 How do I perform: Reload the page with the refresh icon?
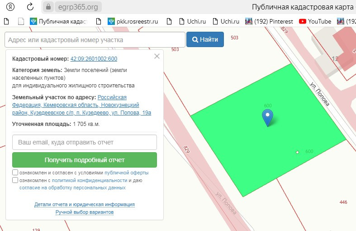pyautogui.click(x=30, y=7)
